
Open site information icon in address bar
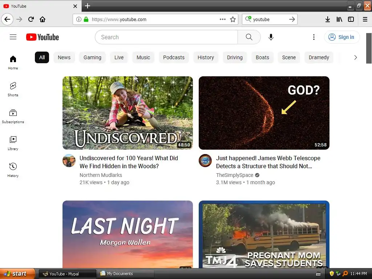(x=79, y=19)
